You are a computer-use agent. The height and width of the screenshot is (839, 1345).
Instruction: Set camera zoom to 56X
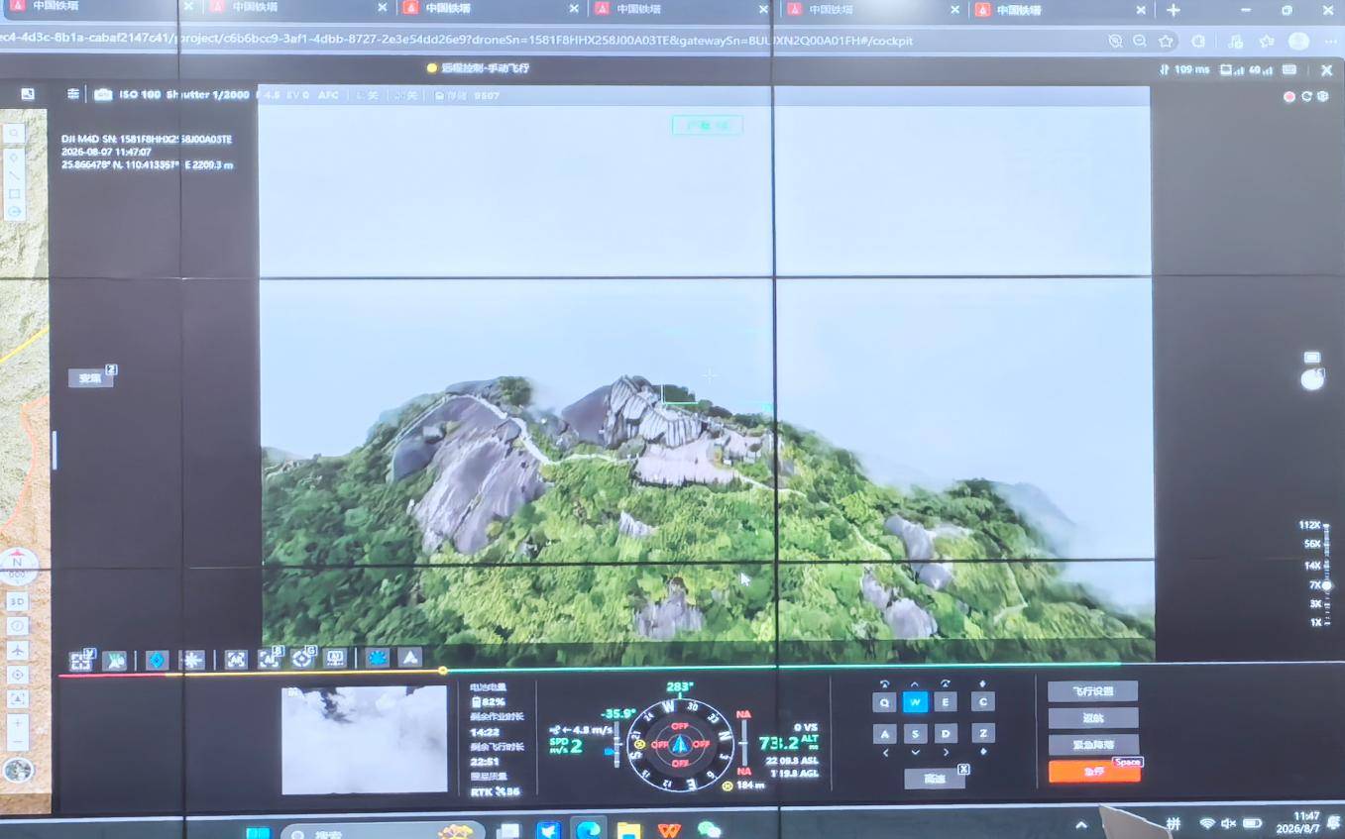[x=1312, y=544]
